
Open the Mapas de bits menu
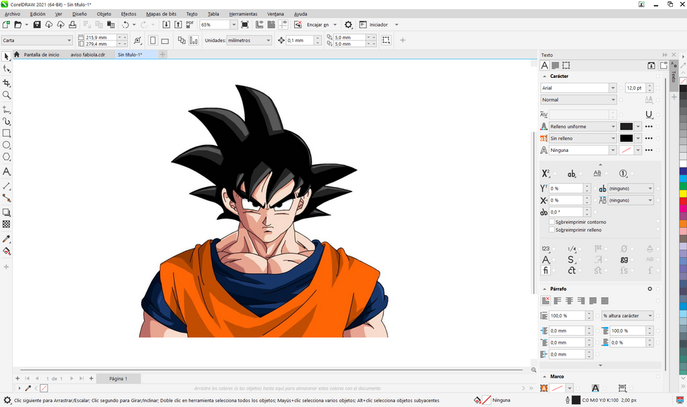[x=161, y=14]
